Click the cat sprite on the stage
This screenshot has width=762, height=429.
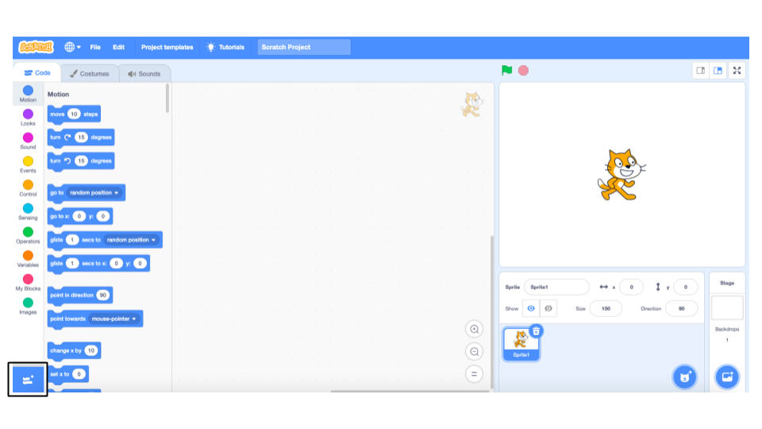coord(622,175)
